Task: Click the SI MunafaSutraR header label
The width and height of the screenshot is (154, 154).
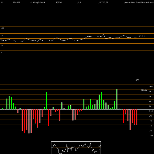Action: [38, 2]
